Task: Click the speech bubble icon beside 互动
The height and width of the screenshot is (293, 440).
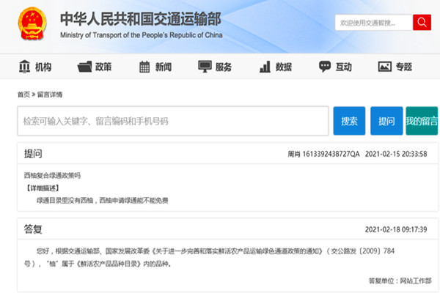Action: tap(325, 67)
